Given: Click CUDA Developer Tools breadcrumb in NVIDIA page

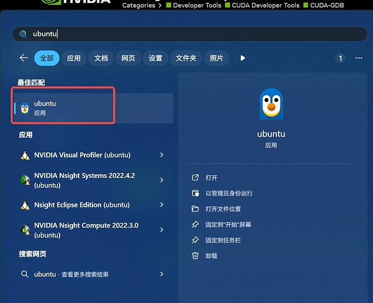Looking at the screenshot, I should (x=266, y=5).
